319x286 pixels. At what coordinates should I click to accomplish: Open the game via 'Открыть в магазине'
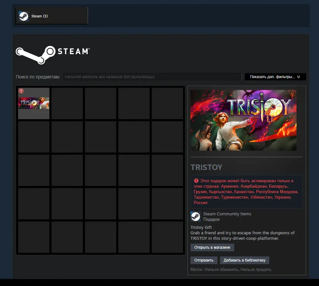(212, 247)
